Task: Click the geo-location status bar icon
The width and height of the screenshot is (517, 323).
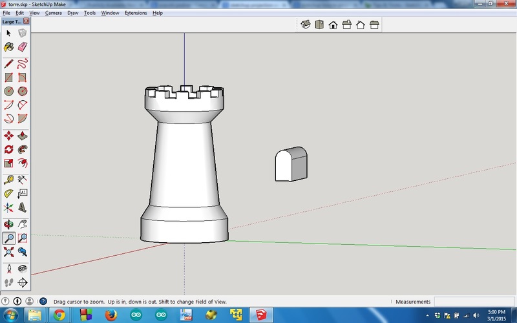Action: (5, 301)
